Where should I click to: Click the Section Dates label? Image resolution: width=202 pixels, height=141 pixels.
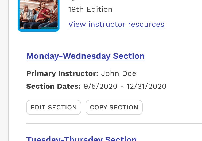(x=53, y=86)
